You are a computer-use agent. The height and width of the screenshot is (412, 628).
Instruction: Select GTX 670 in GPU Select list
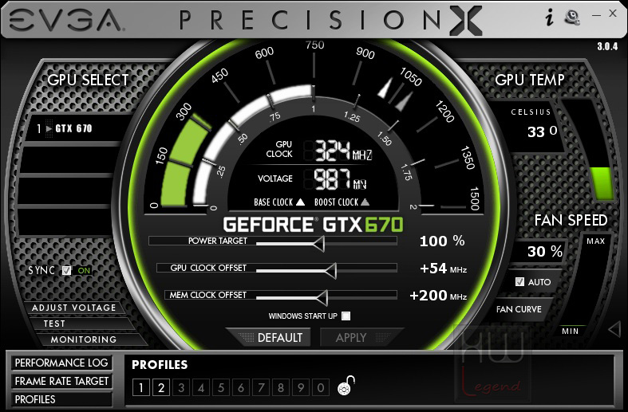pos(73,128)
